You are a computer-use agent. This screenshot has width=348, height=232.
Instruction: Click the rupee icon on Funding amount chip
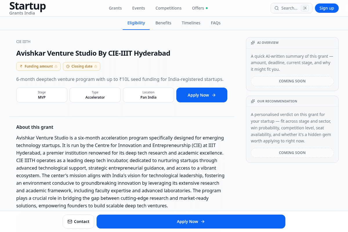tap(21, 66)
